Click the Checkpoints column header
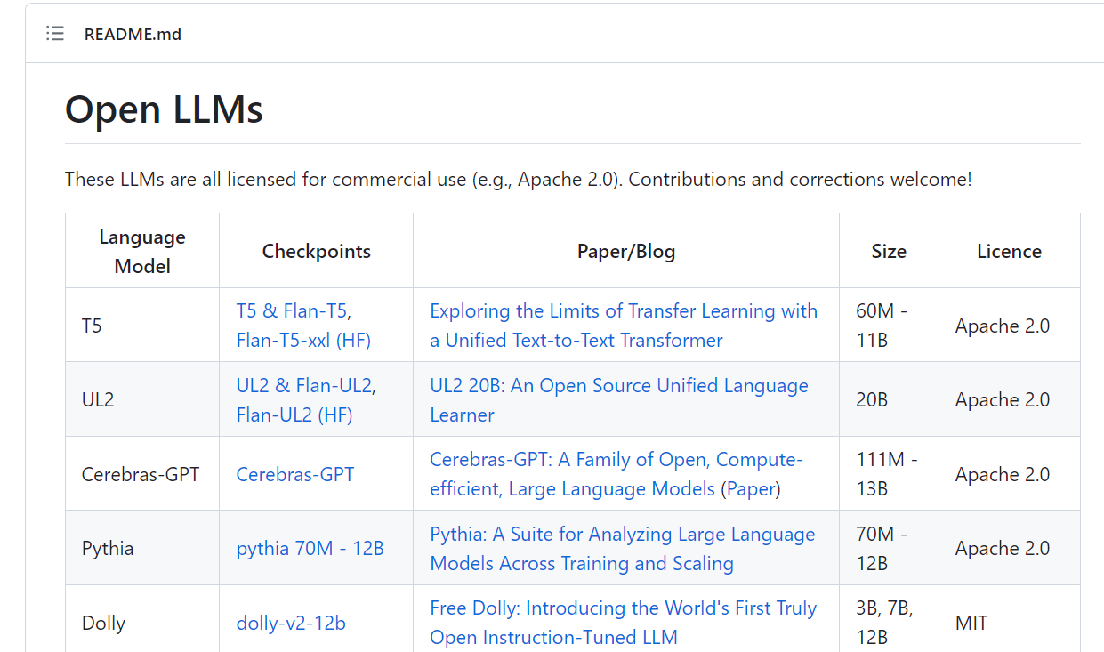The width and height of the screenshot is (1104, 652). point(316,251)
